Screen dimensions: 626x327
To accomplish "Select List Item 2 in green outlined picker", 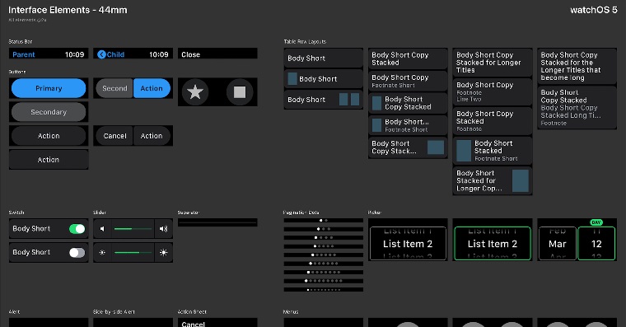I will coord(493,244).
